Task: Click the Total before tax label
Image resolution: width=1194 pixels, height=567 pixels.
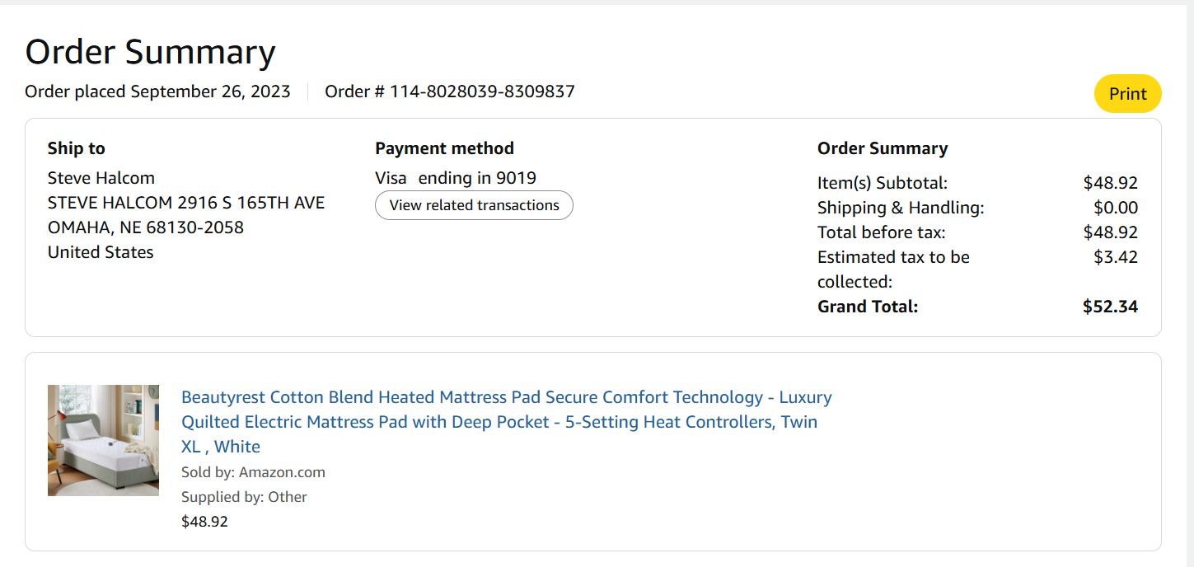Action: 882,232
